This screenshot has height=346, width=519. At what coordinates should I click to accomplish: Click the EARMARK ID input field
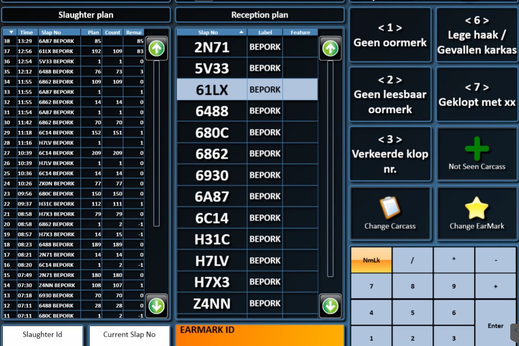[259, 336]
